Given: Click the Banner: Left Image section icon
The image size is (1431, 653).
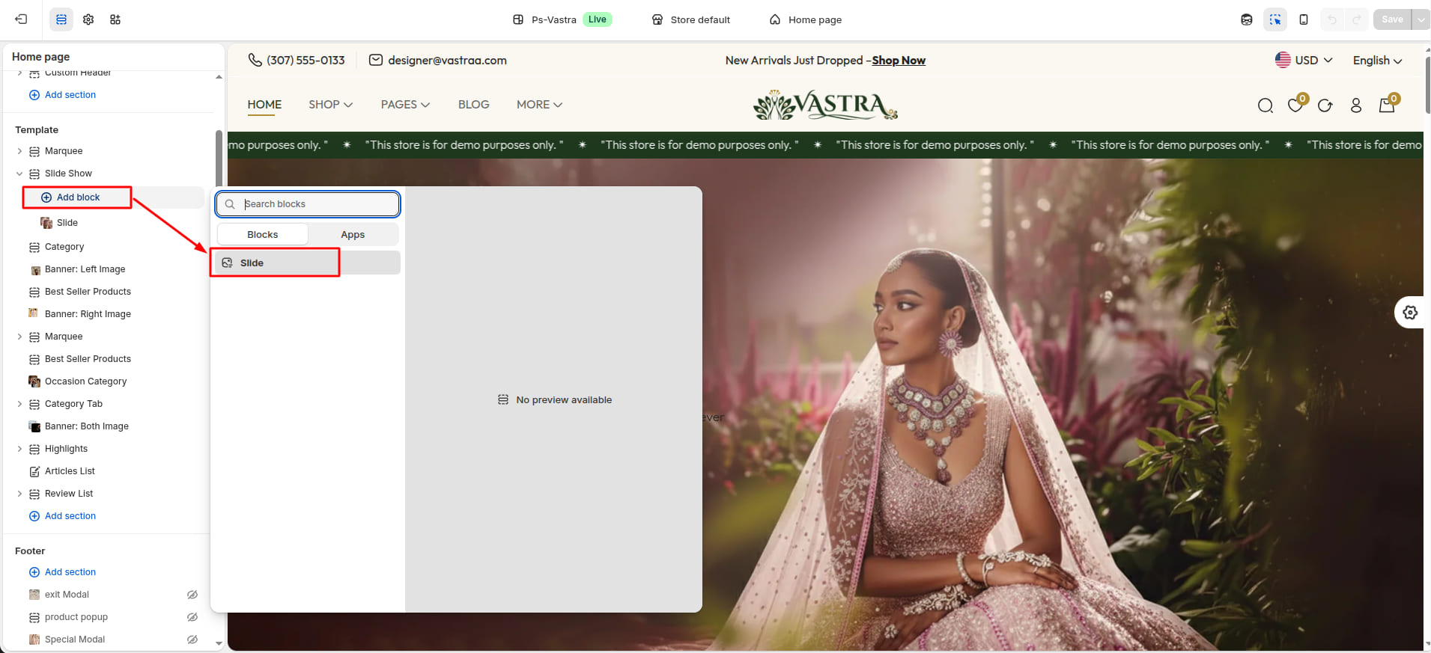Looking at the screenshot, I should coord(35,270).
